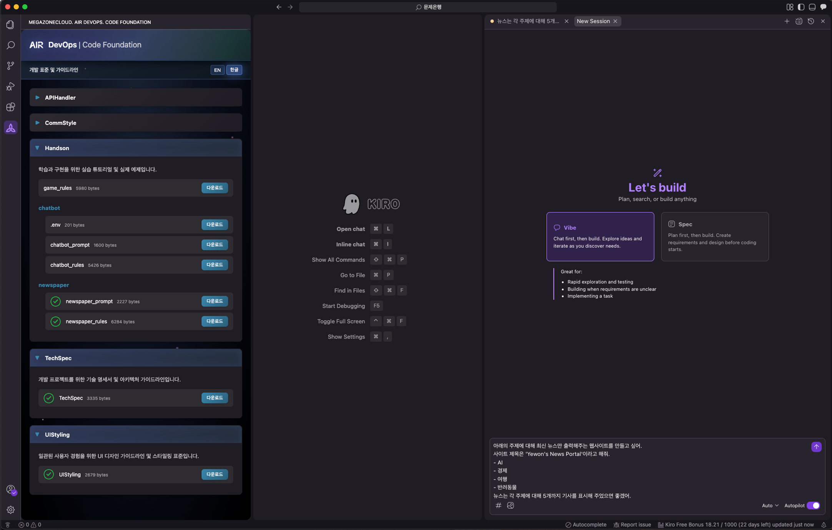Image resolution: width=832 pixels, height=530 pixels.
Task: Toggle the Autopilot switch off
Action: (813, 505)
